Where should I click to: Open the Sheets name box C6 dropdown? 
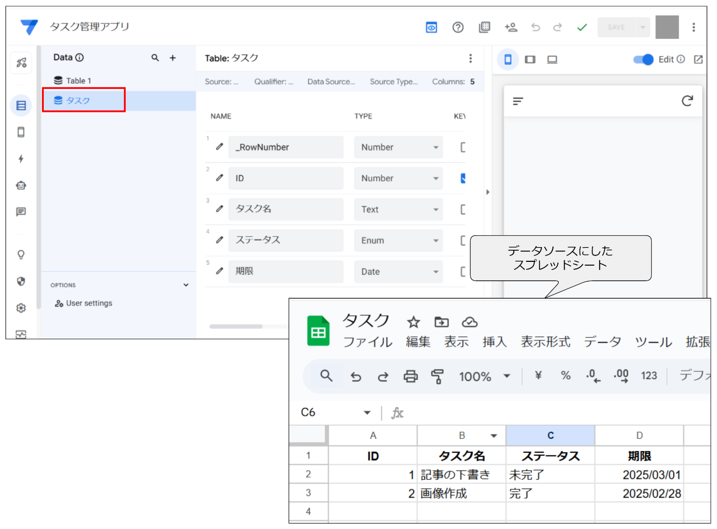click(367, 412)
